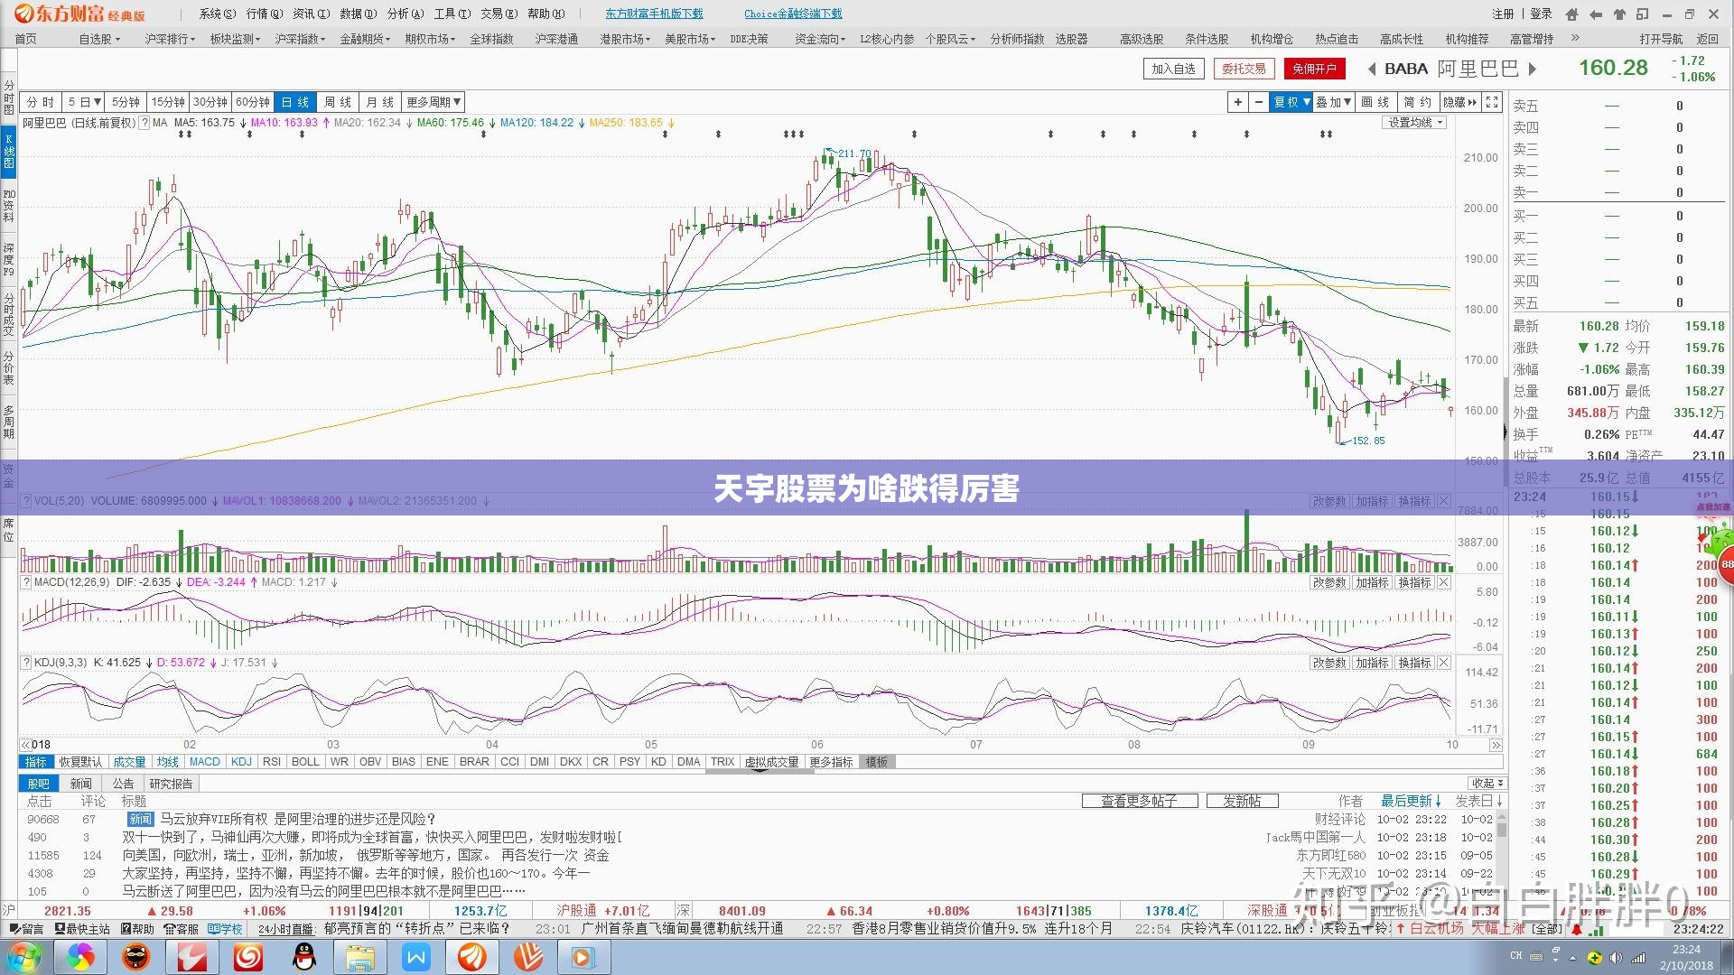Viewport: 1734px width, 975px height.
Task: Click the up arrow icon in title bar
Action: point(1619,14)
